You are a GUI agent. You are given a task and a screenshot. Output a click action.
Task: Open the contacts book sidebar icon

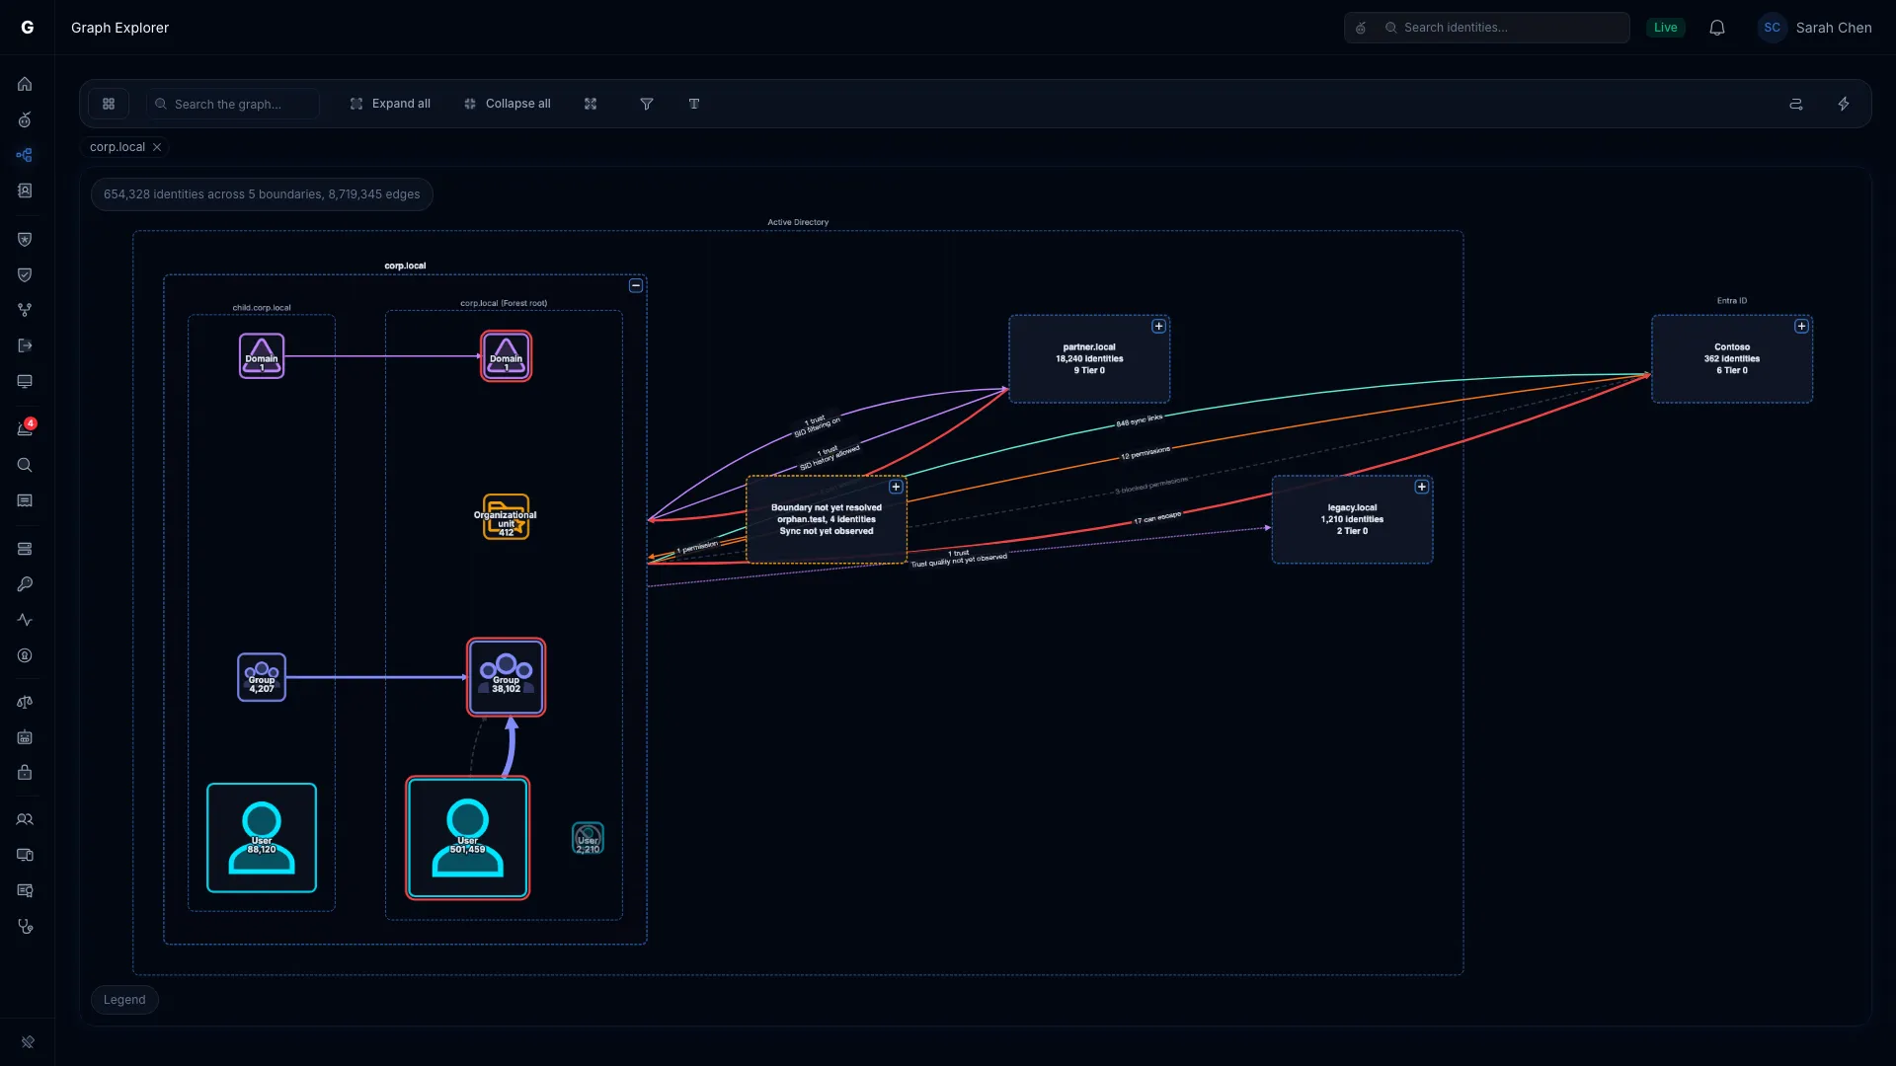click(25, 190)
